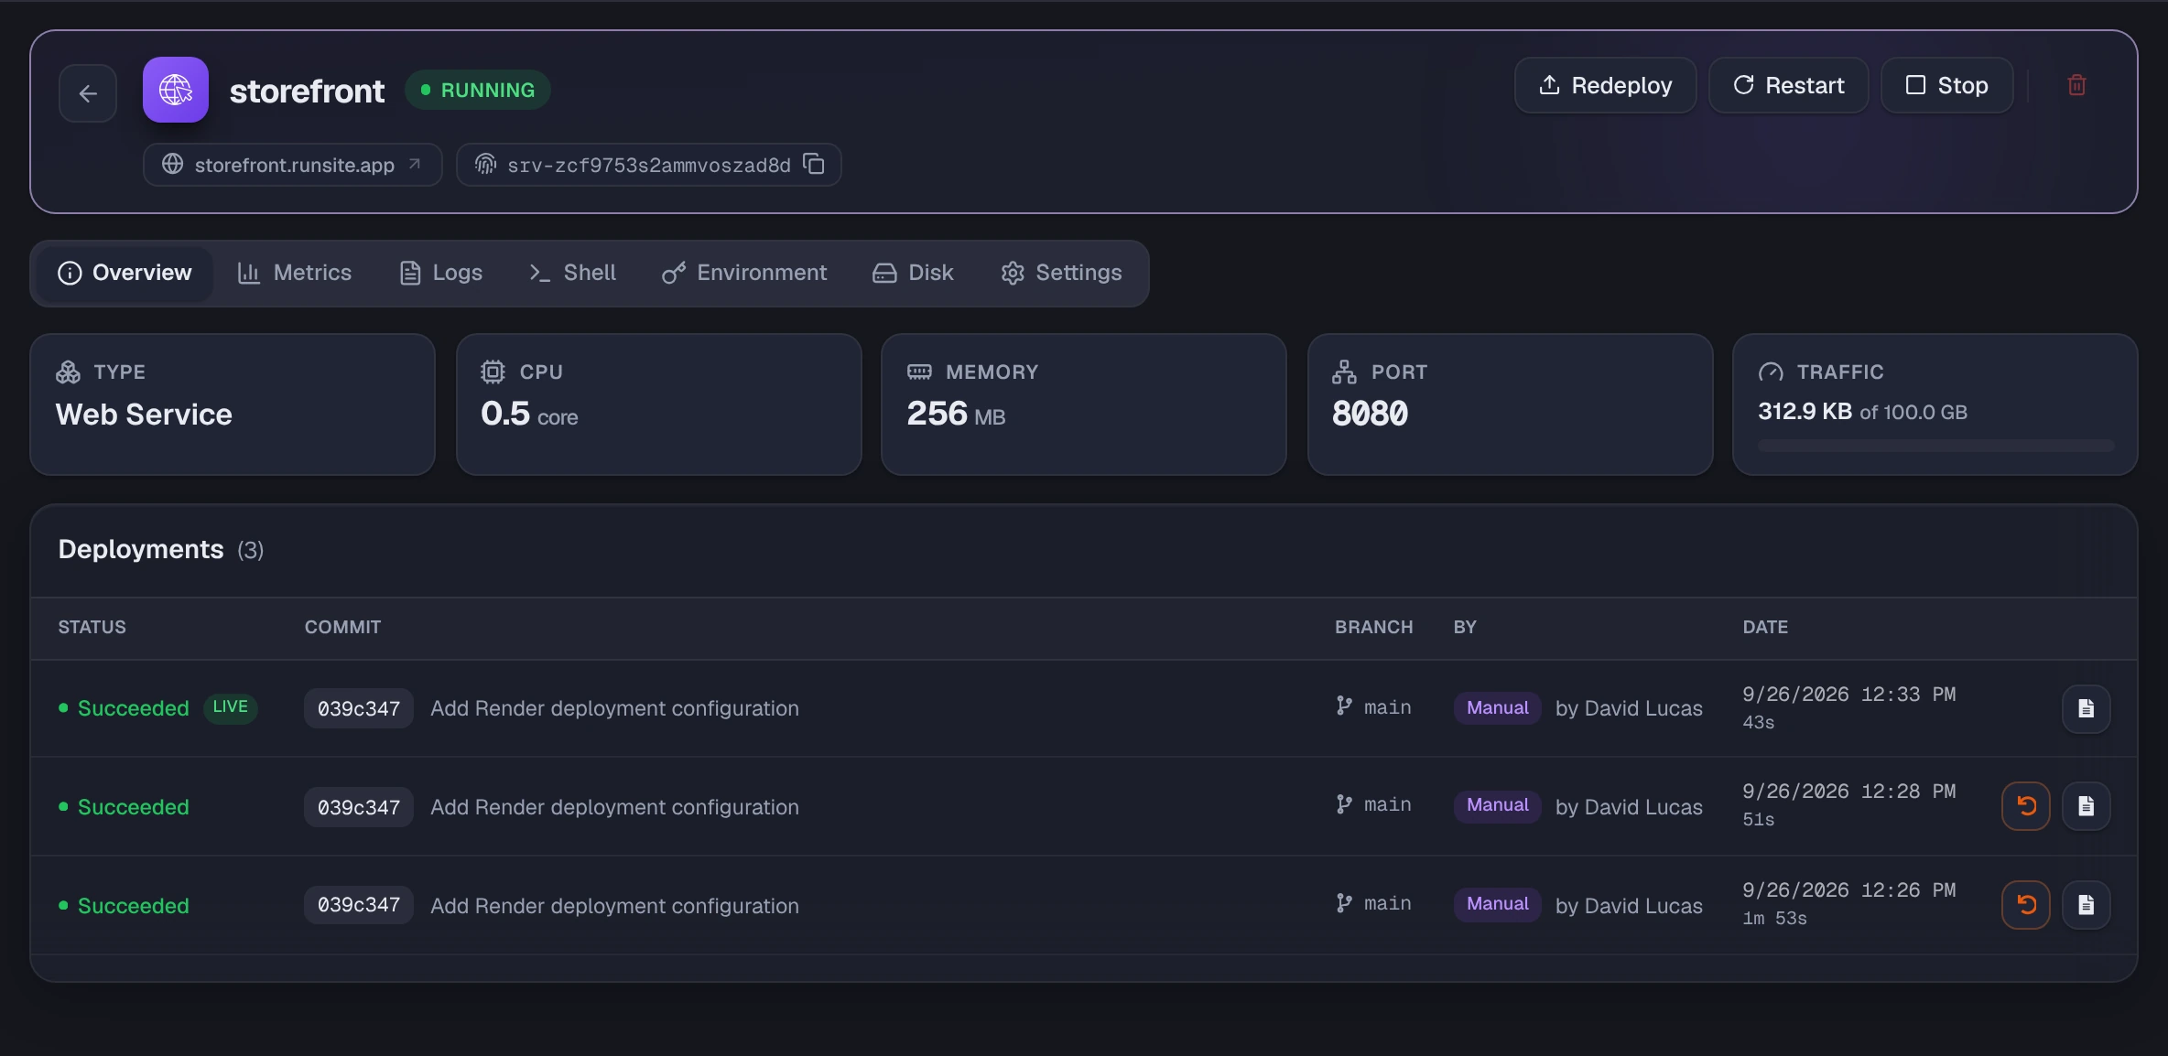Click 312.9 KB of 100.0 GB traffic text

coord(1862,412)
